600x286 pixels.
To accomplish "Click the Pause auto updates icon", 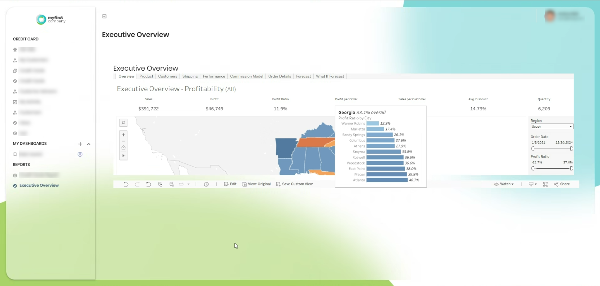I will [x=171, y=184].
